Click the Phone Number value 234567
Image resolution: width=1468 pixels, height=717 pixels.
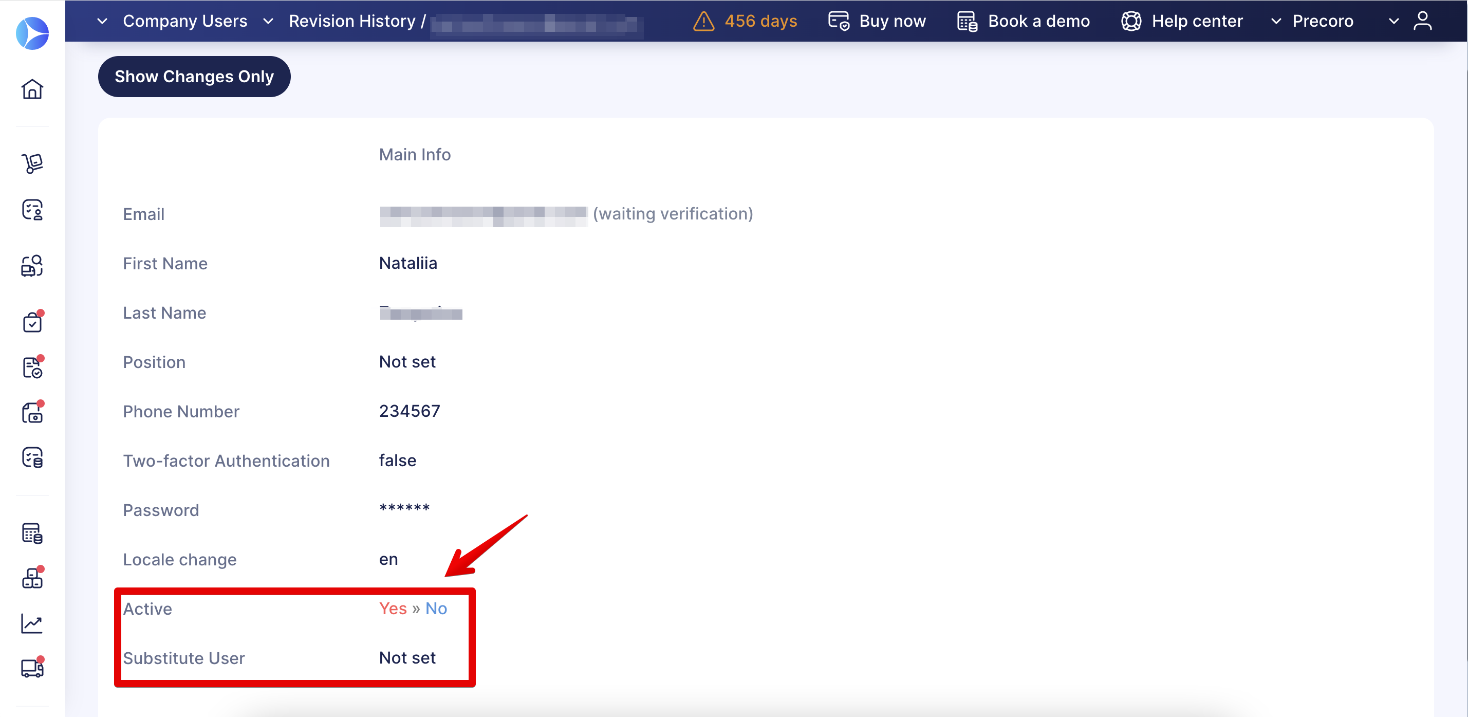point(410,411)
